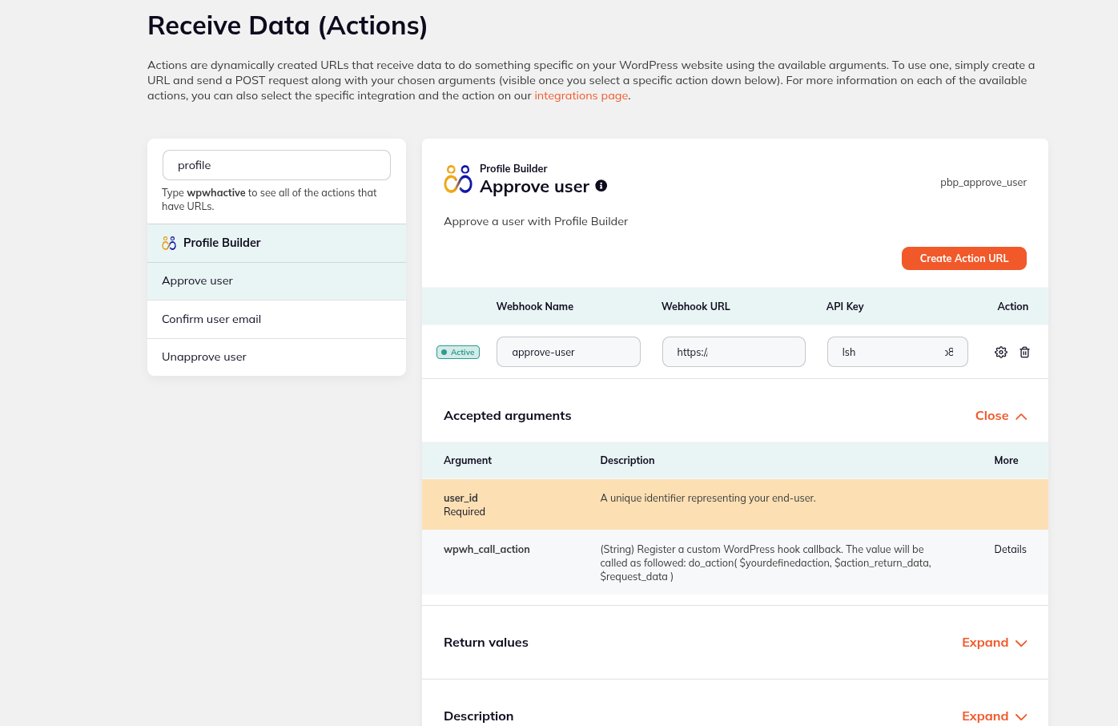Click the Active status badge
The image size is (1118, 726).
pos(457,351)
